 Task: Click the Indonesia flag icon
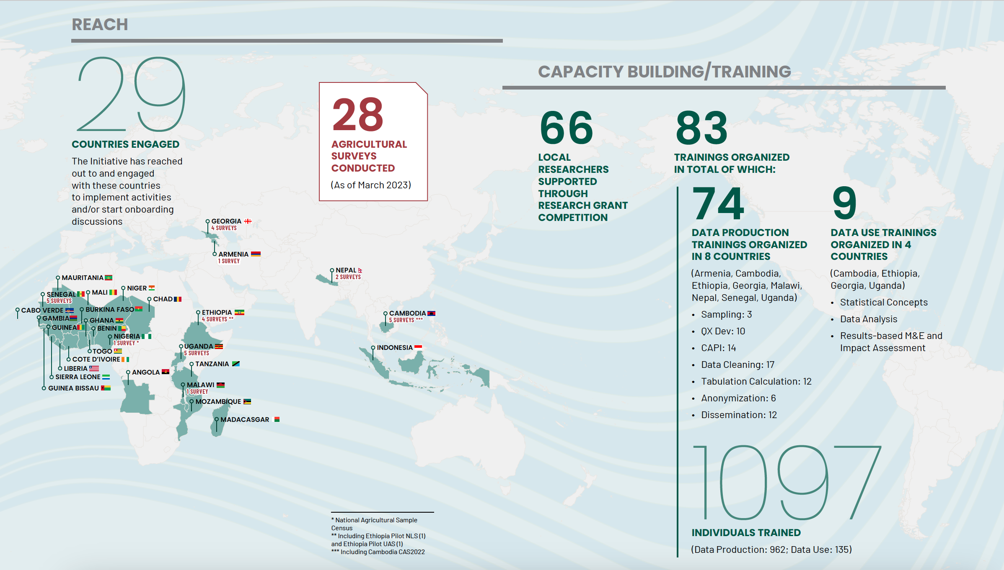pyautogui.click(x=418, y=347)
